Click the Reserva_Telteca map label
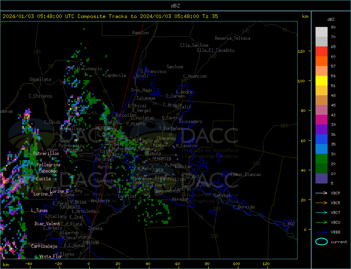Image resolution: width=351 pixels, height=269 pixels. tap(232, 38)
